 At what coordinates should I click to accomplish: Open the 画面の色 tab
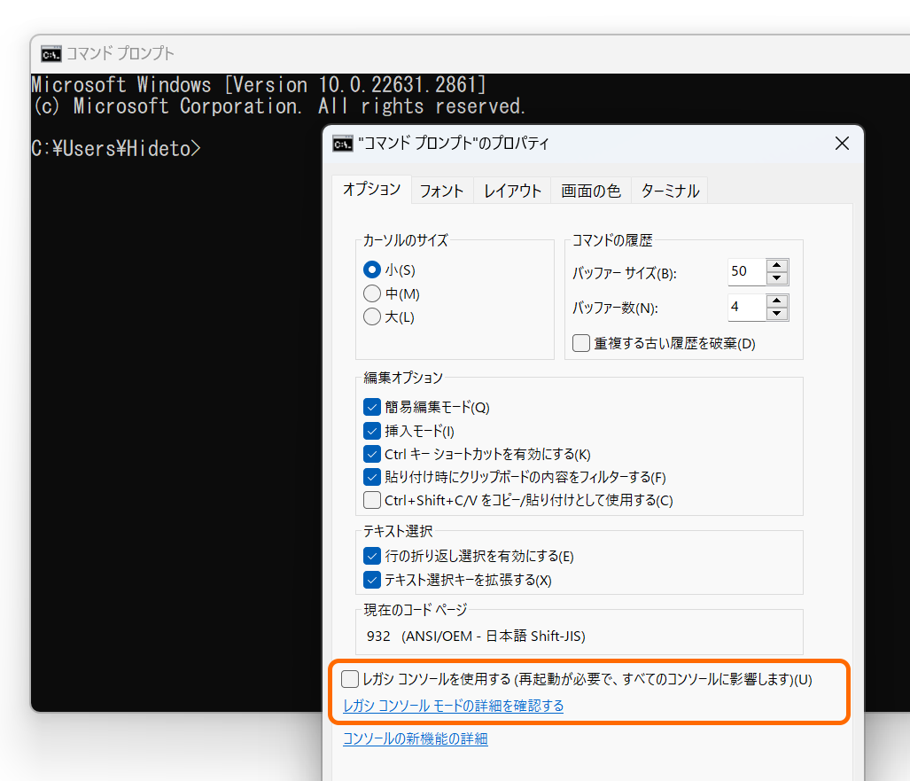coord(590,190)
